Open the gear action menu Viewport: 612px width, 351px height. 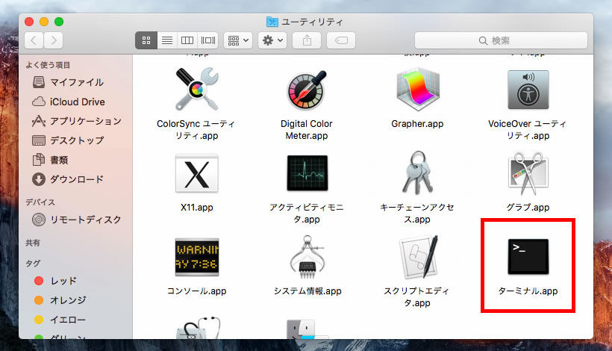pos(272,40)
